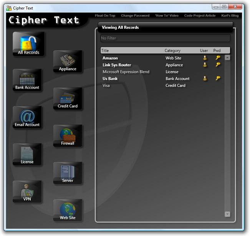
Task: Click user icon in Link Sys Router row
Action: 205,65
